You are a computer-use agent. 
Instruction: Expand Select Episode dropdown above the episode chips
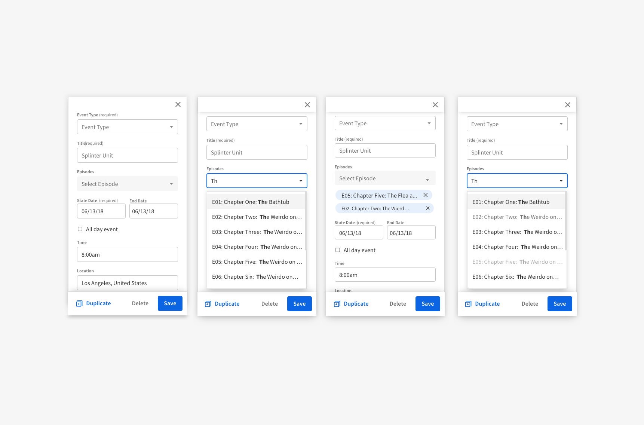click(x=385, y=178)
